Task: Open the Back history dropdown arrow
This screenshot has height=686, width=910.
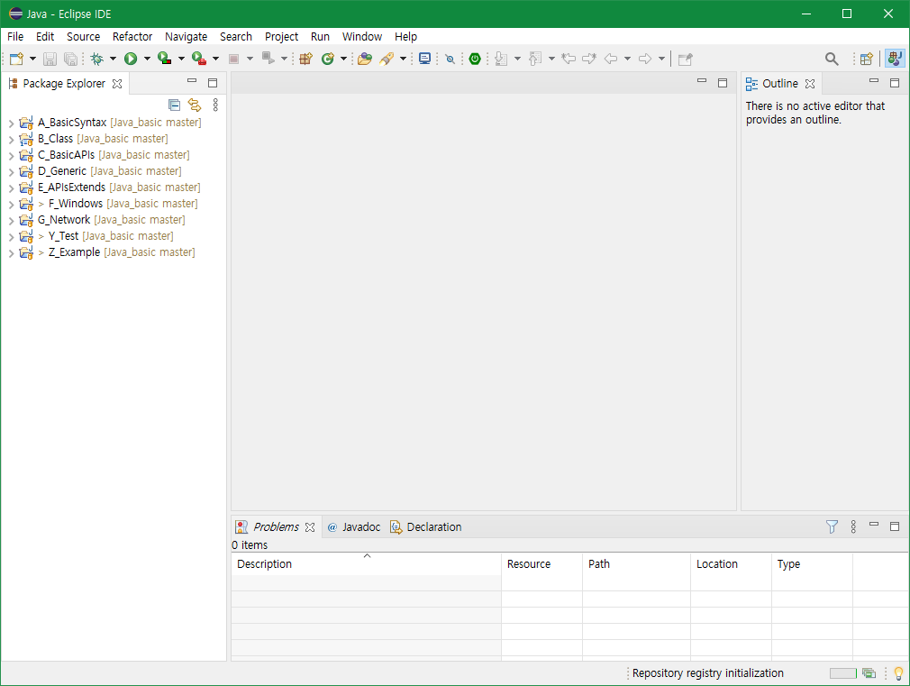Action: (x=627, y=59)
